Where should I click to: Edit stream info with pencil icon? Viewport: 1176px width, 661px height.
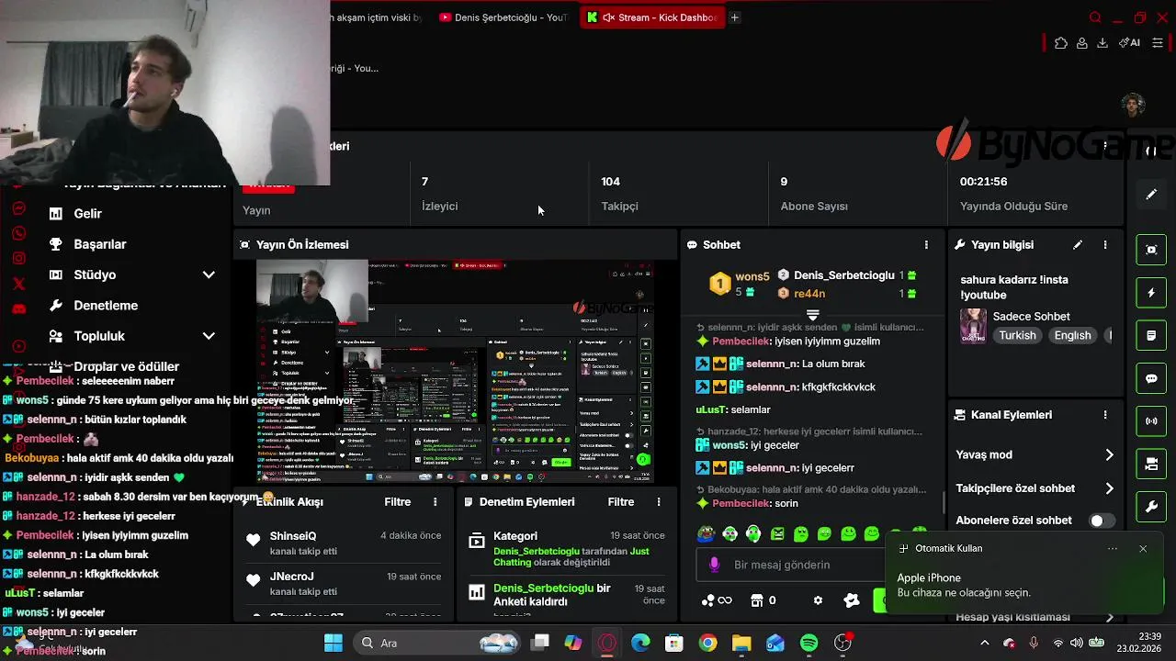pyautogui.click(x=1078, y=245)
